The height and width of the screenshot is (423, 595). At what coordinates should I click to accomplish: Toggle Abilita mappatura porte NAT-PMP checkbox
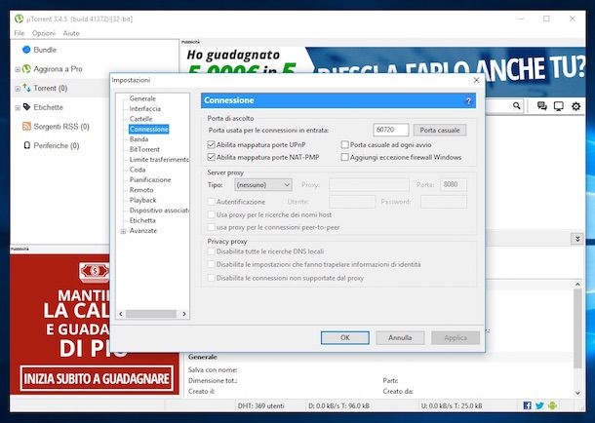212,157
